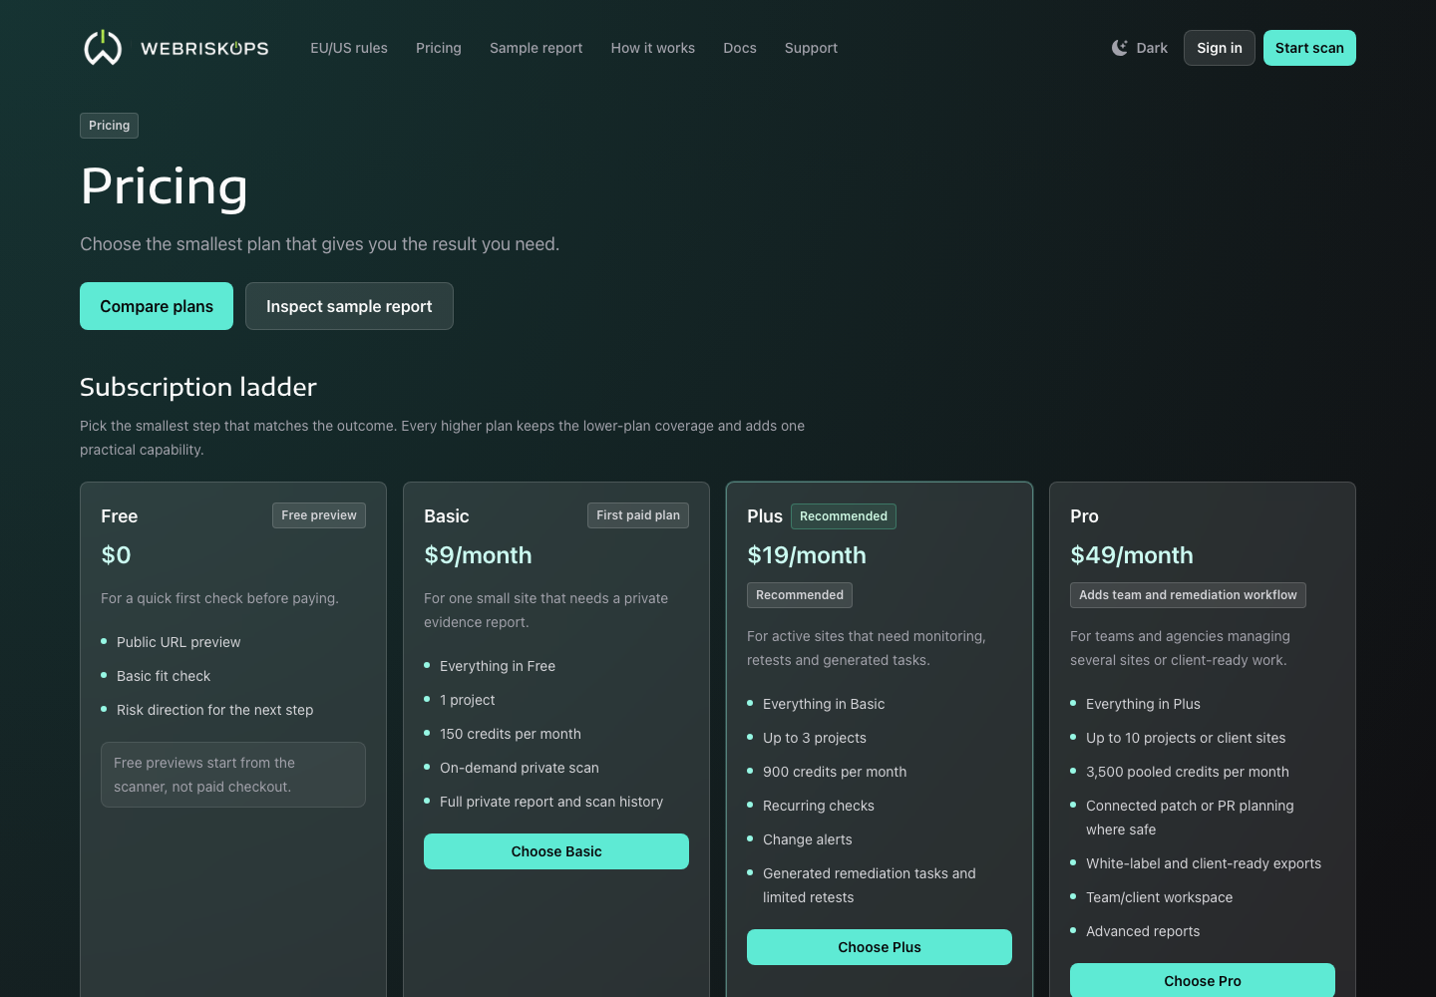This screenshot has height=997, width=1436.
Task: Click '150 credits per month' item
Action: tap(511, 734)
